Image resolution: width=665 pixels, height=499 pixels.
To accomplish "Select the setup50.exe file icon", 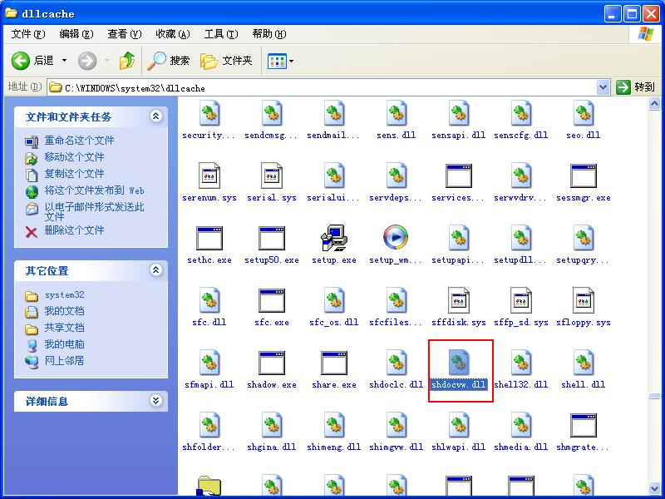I will [x=272, y=238].
